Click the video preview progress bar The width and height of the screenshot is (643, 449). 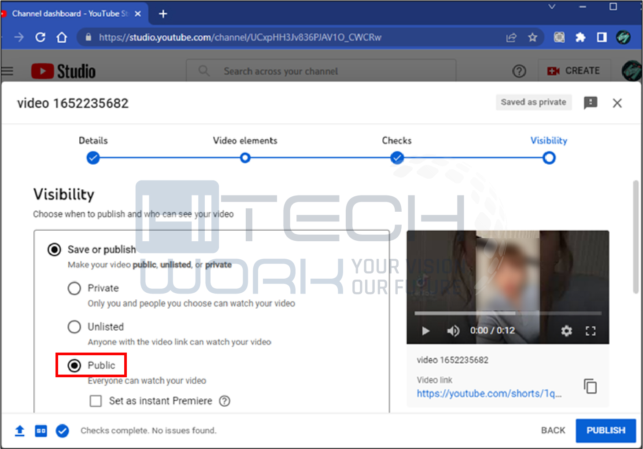(x=508, y=313)
